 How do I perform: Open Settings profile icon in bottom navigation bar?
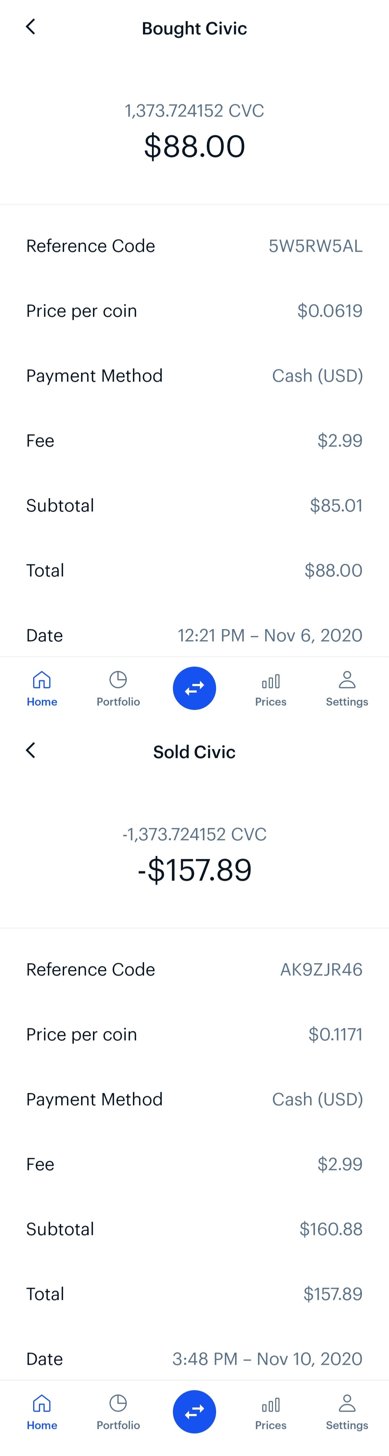click(346, 1403)
